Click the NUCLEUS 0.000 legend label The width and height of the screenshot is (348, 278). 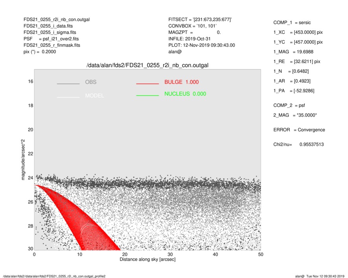click(x=185, y=94)
